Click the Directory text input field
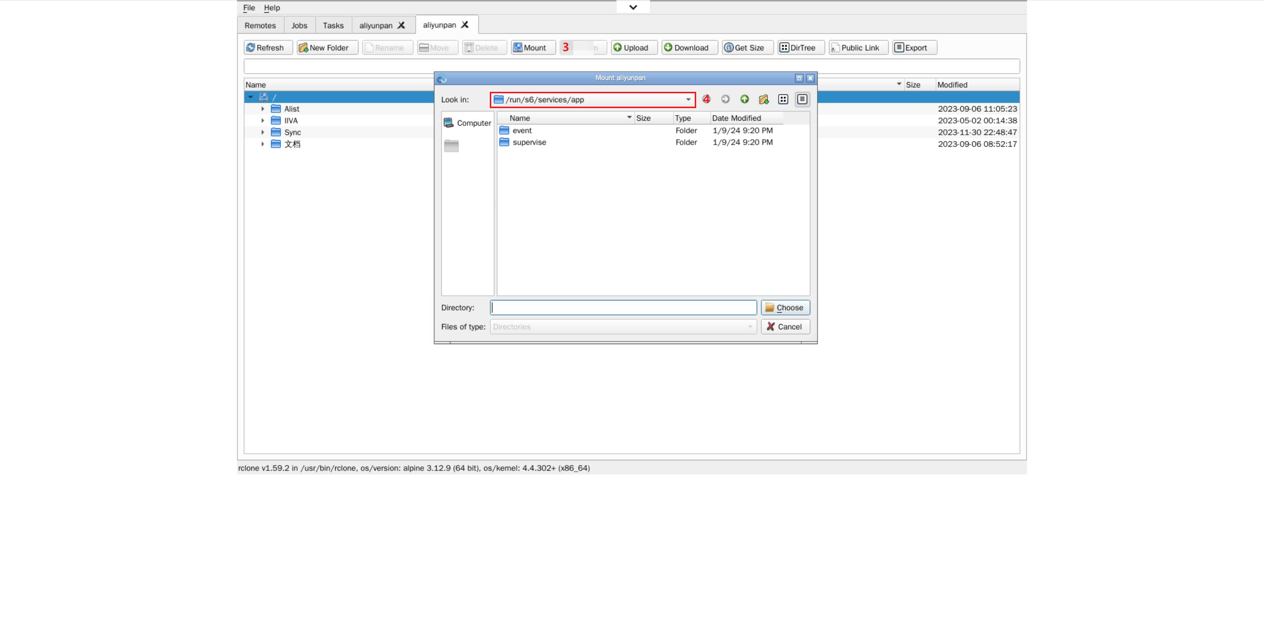Viewport: 1264px width, 628px height. tap(623, 308)
